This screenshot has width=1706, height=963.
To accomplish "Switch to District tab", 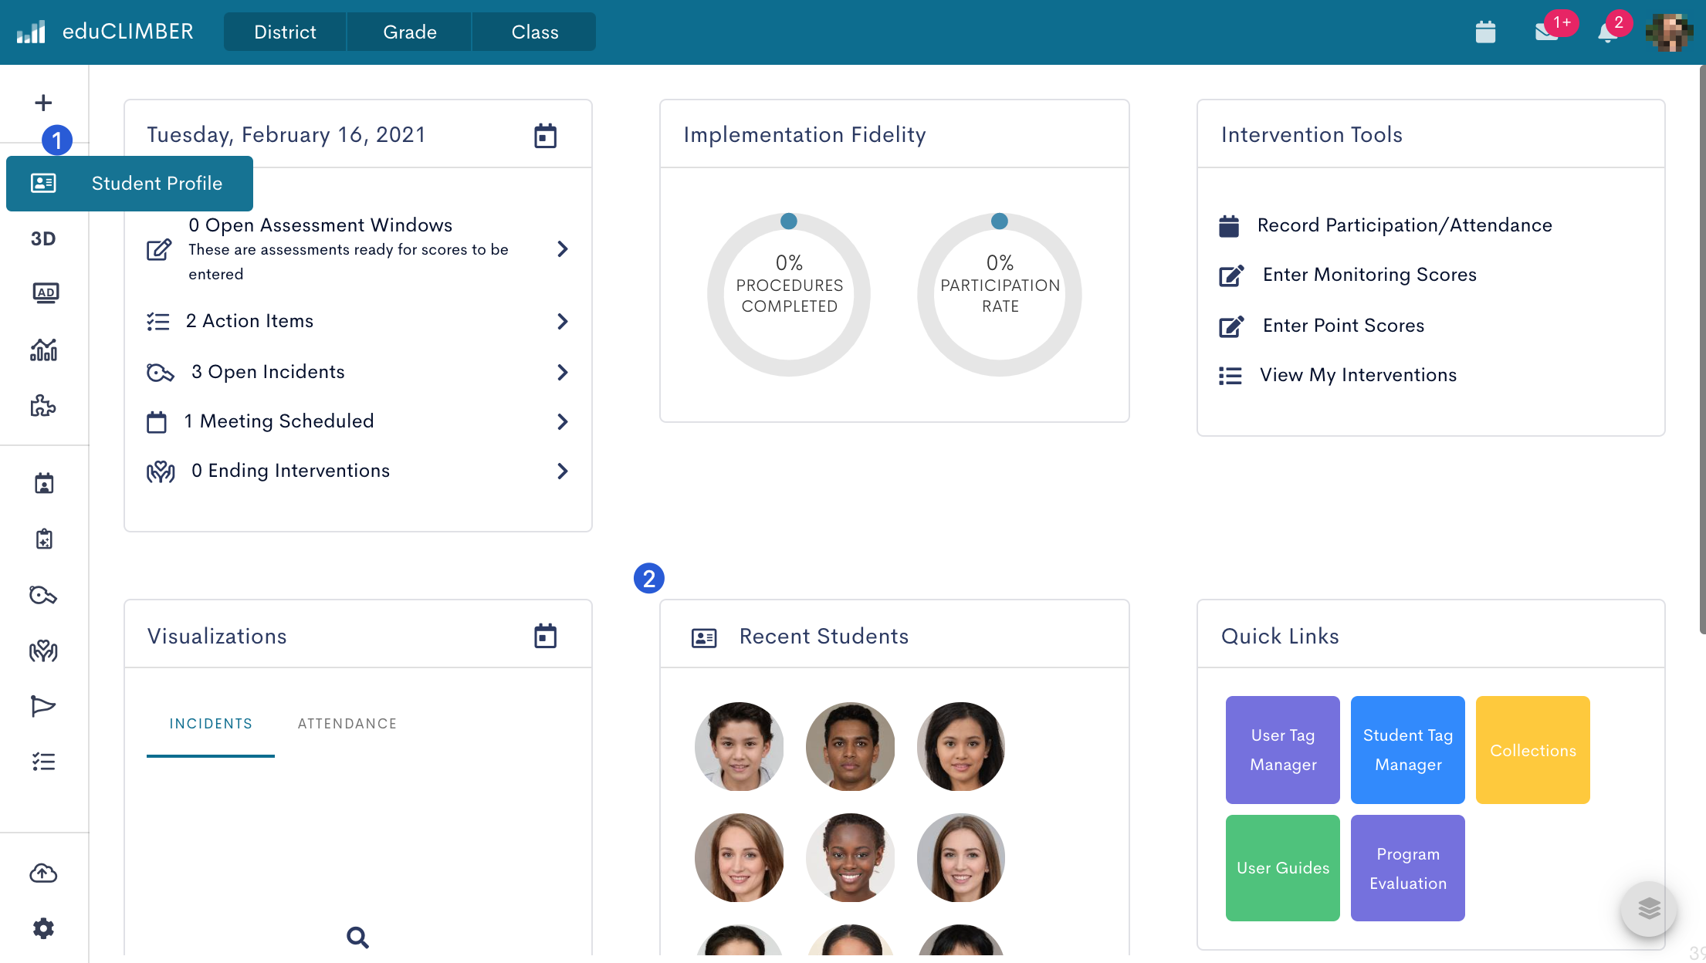I will [x=285, y=32].
